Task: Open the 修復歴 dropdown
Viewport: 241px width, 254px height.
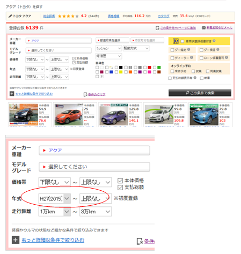Action: [108, 56]
